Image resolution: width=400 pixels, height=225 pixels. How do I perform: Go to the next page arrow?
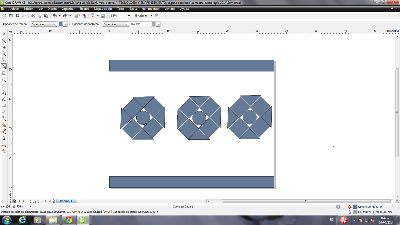coord(45,201)
